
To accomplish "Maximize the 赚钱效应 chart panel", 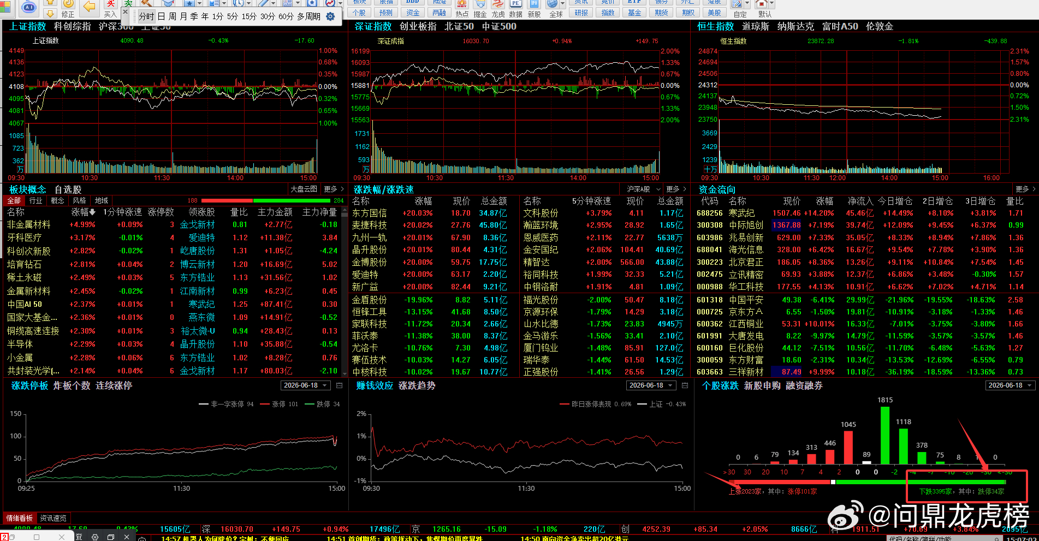I will coord(685,385).
